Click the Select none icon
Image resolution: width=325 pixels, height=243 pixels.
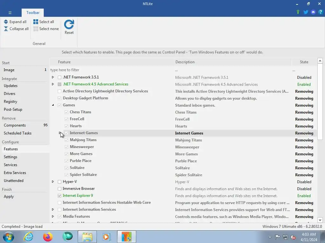pos(36,29)
